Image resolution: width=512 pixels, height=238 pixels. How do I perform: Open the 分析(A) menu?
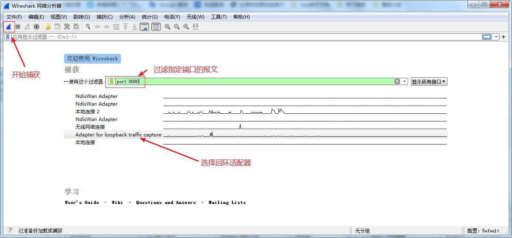pos(127,17)
